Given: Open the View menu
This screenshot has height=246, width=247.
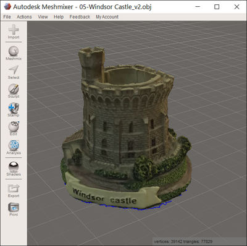Looking at the screenshot, I should [43, 17].
